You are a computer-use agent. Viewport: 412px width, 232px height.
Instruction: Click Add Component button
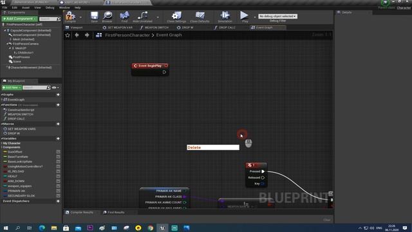tap(19, 19)
